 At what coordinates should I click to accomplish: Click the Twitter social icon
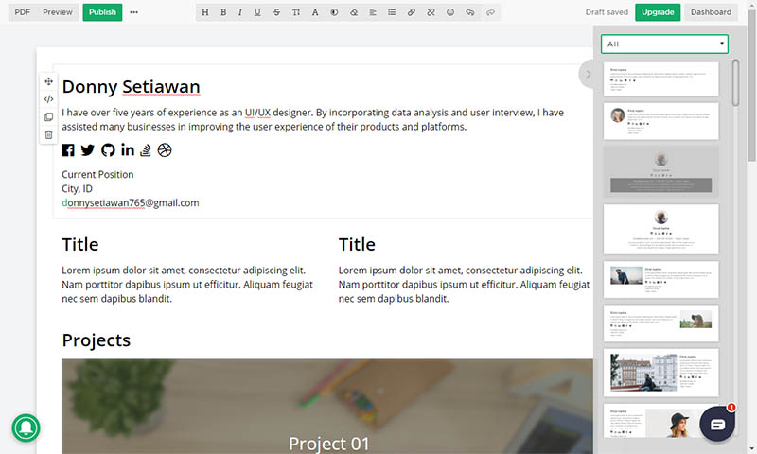tap(88, 149)
